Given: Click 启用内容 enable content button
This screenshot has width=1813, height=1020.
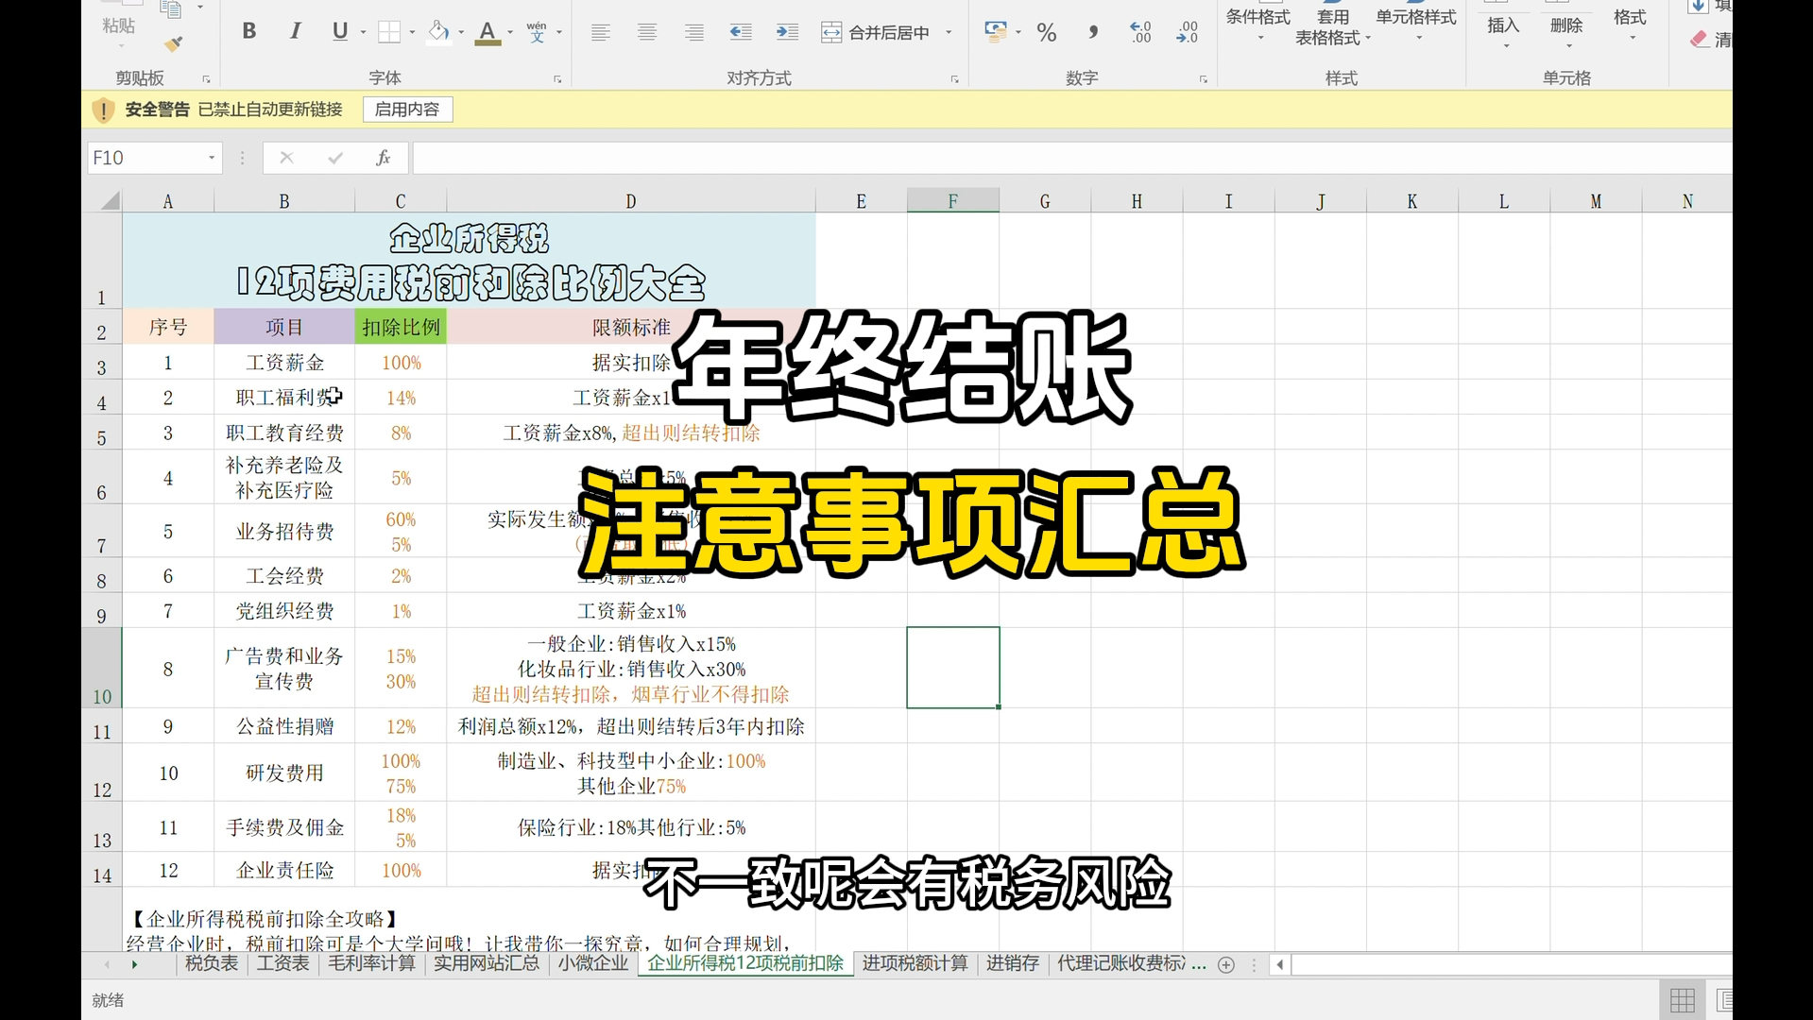Looking at the screenshot, I should 407,110.
